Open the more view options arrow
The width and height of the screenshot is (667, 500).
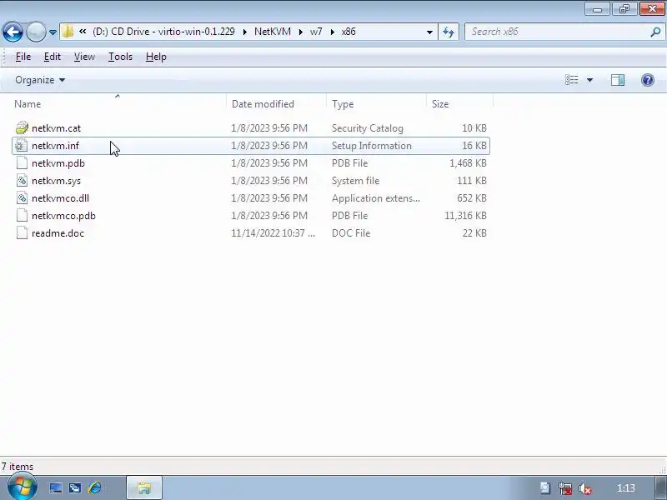tap(589, 80)
